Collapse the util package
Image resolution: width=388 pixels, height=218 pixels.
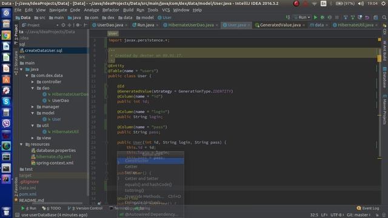[33, 125]
